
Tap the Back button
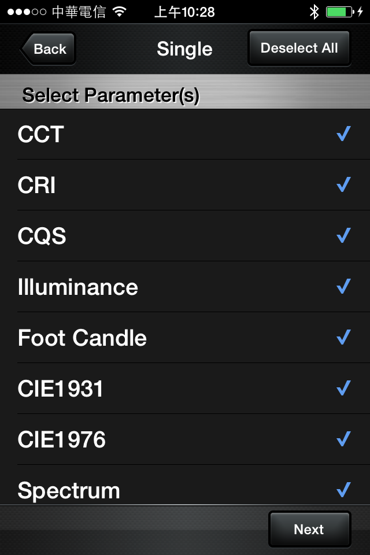click(x=49, y=49)
